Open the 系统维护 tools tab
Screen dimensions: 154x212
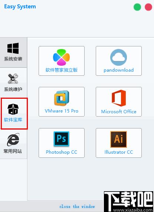13,83
